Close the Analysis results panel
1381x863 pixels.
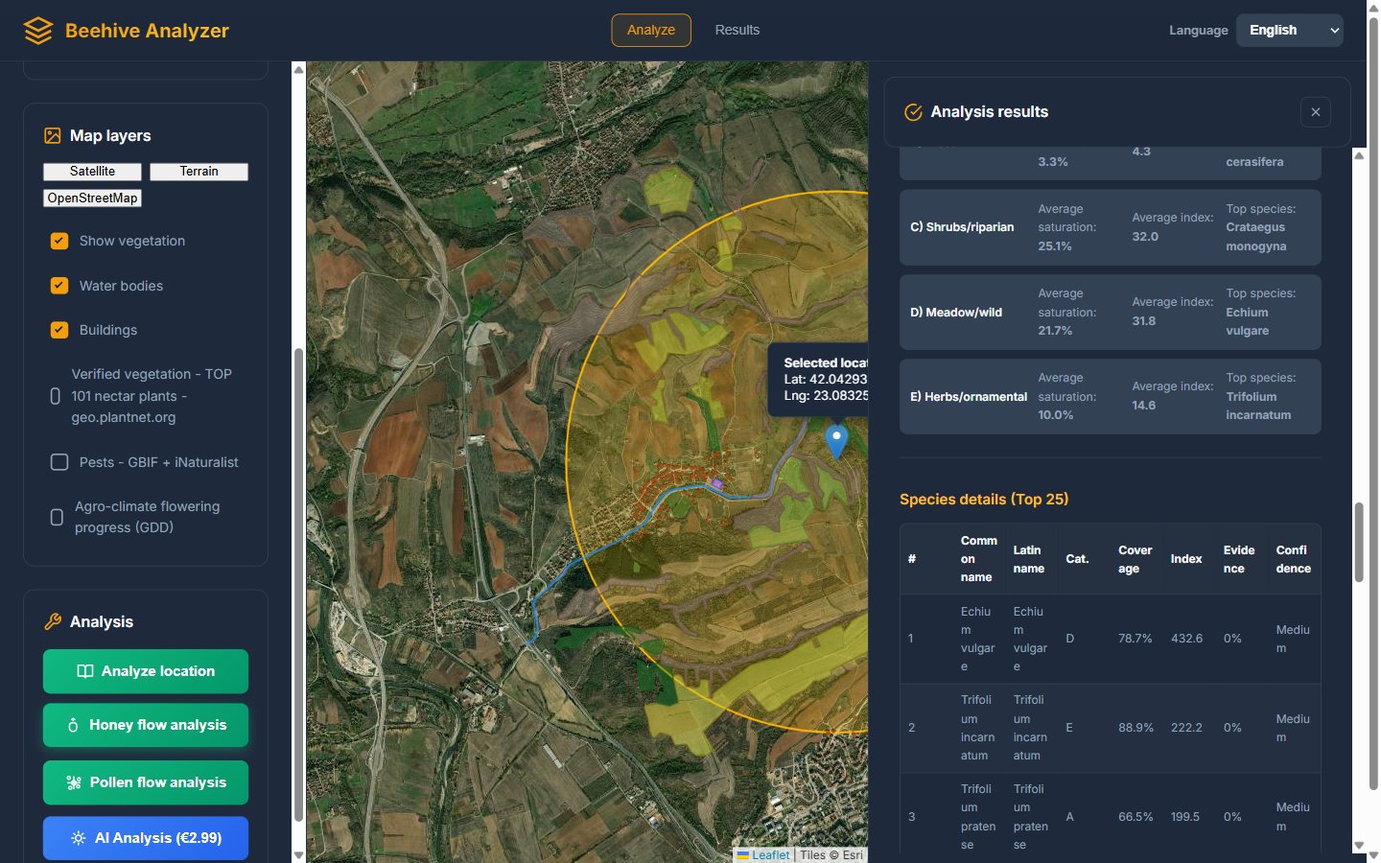(1316, 112)
